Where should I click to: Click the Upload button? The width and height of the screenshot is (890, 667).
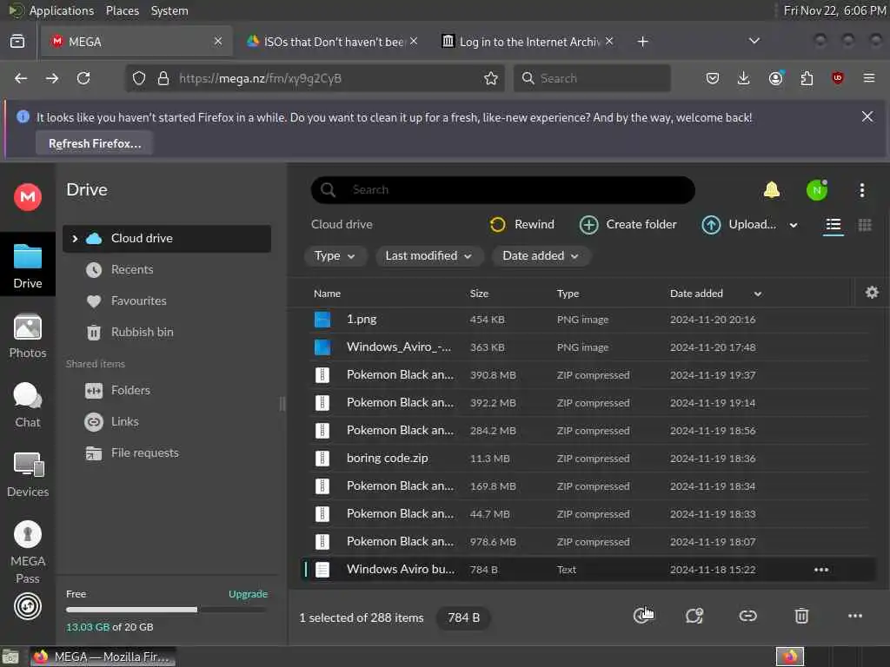coord(739,225)
